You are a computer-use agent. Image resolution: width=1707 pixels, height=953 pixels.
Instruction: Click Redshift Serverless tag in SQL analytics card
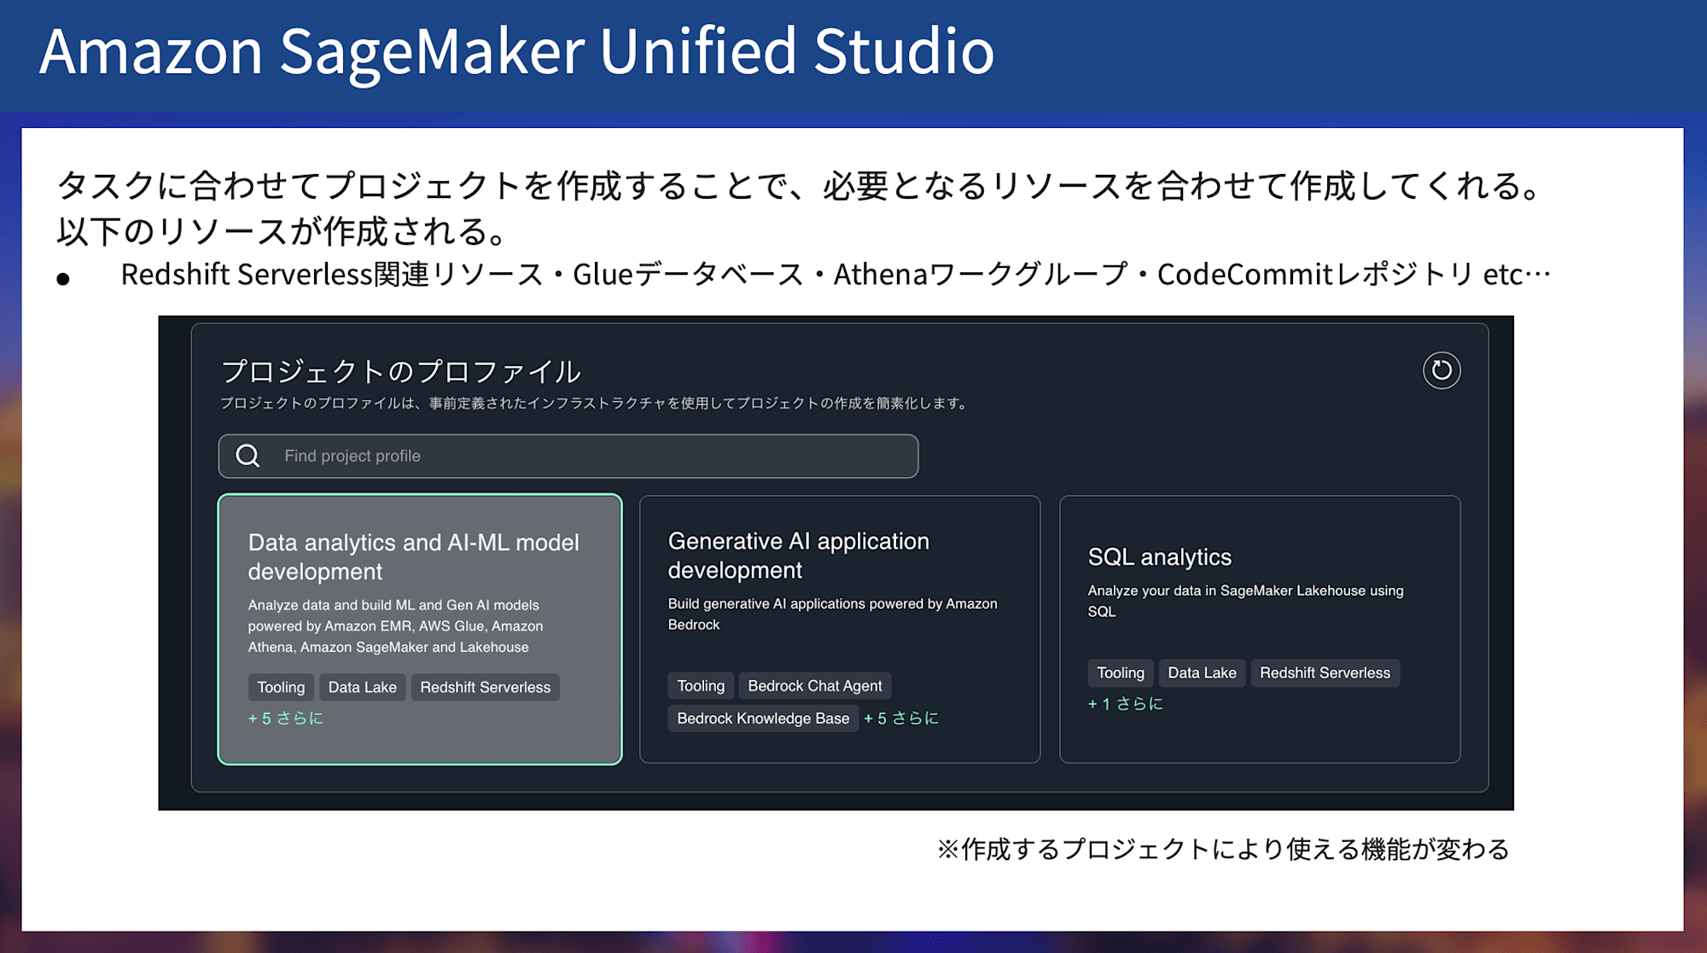(x=1325, y=673)
